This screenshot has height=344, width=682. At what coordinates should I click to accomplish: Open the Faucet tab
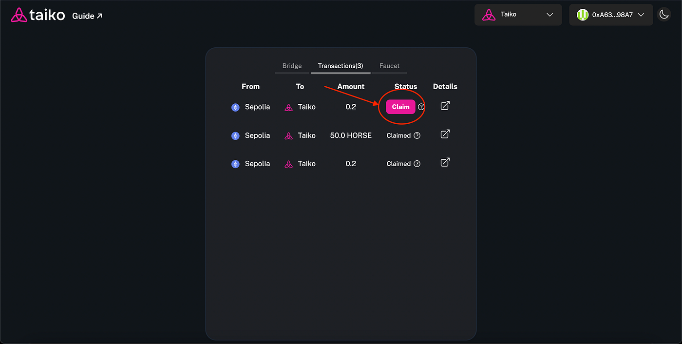pyautogui.click(x=390, y=66)
